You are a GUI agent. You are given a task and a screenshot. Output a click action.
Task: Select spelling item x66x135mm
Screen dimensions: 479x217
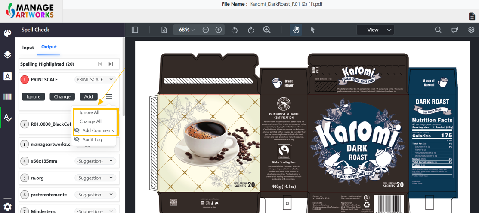click(44, 161)
